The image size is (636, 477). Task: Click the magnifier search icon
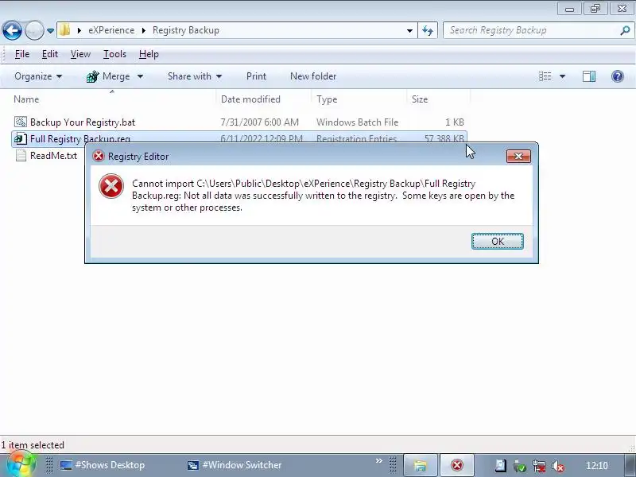pyautogui.click(x=625, y=30)
